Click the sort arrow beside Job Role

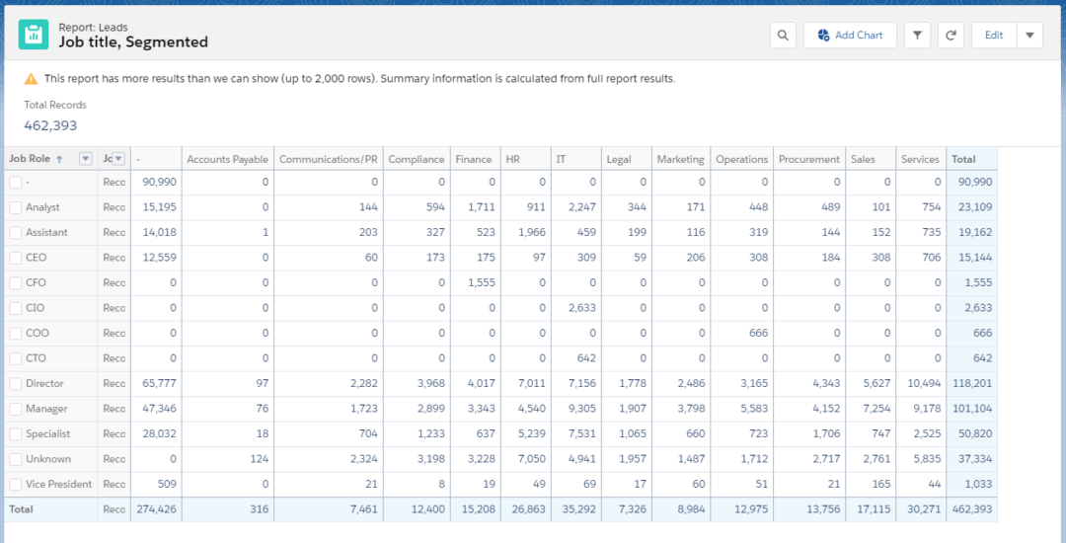pos(59,159)
